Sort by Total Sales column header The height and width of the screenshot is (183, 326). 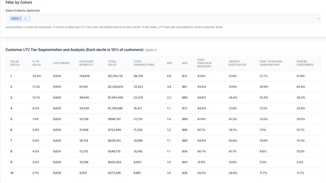coord(112,63)
